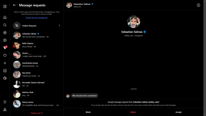Viewport: 206px width, 116px height.
Task: Click Delete all 15 requests
Action: [37, 113]
